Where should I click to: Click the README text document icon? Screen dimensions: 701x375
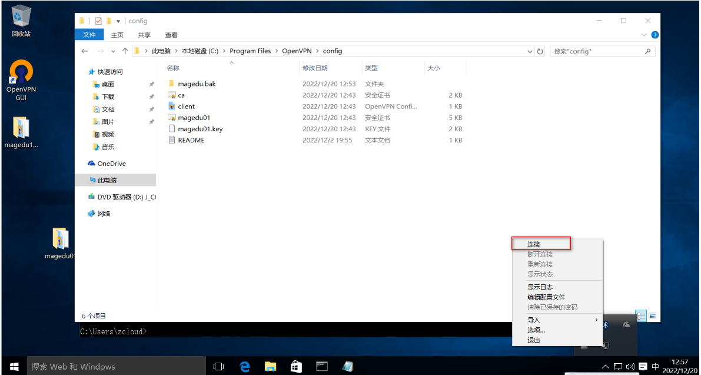pos(171,140)
